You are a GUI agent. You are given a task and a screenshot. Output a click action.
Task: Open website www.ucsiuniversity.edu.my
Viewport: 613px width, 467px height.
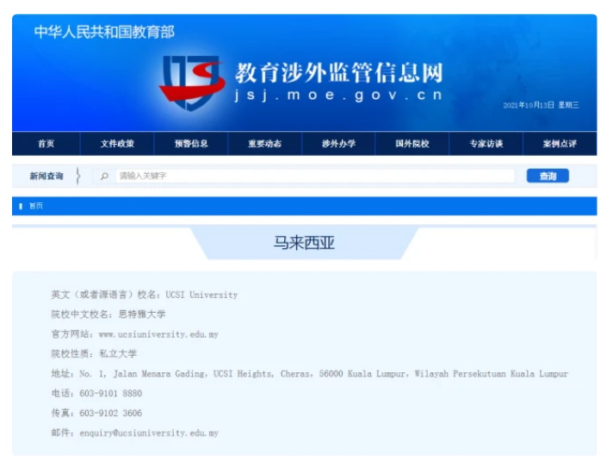coord(158,334)
